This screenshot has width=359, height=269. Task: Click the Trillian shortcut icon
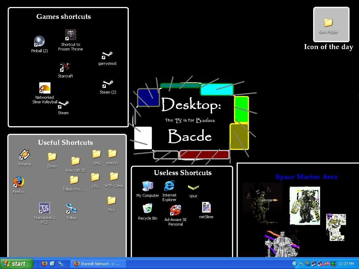tap(72, 208)
